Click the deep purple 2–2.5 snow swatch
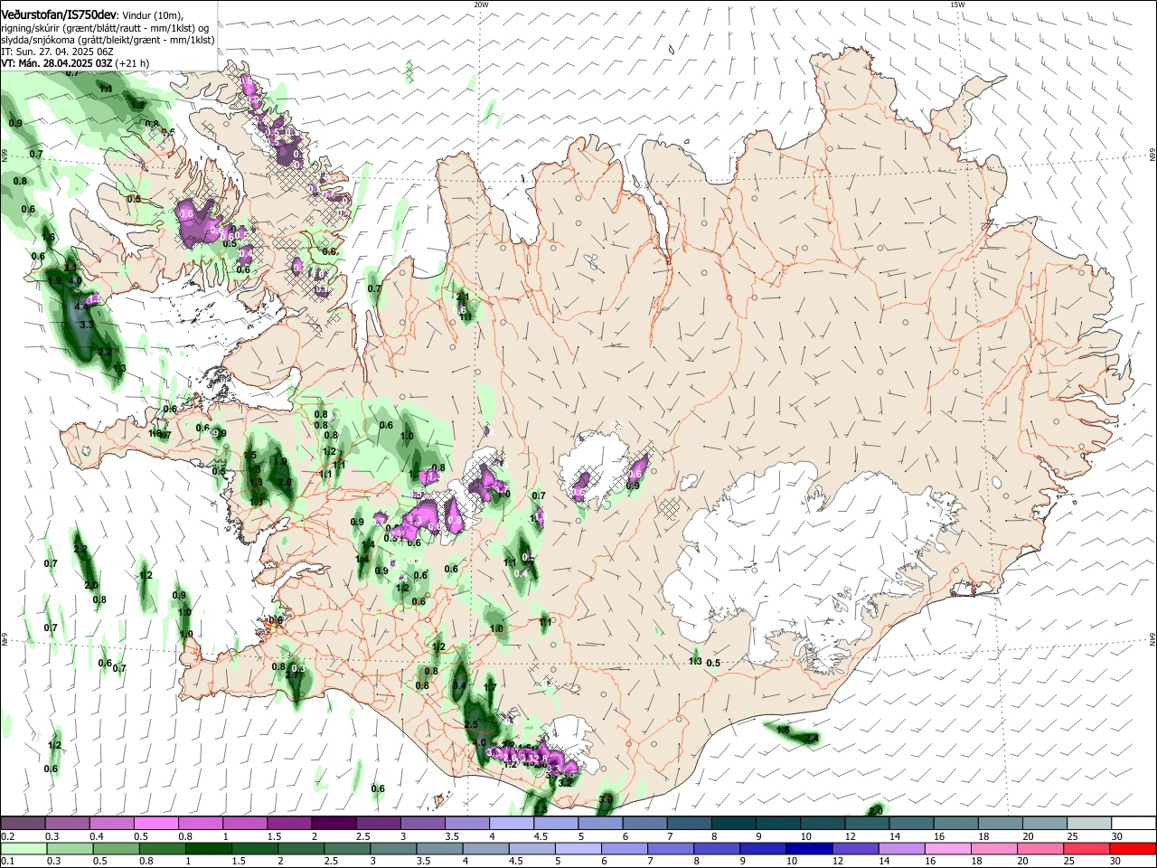 tap(333, 823)
